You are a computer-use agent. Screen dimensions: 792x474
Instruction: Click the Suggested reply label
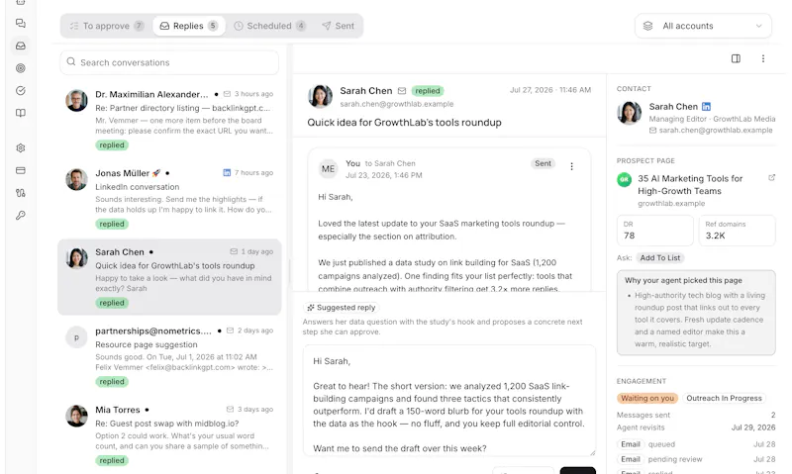click(x=342, y=308)
